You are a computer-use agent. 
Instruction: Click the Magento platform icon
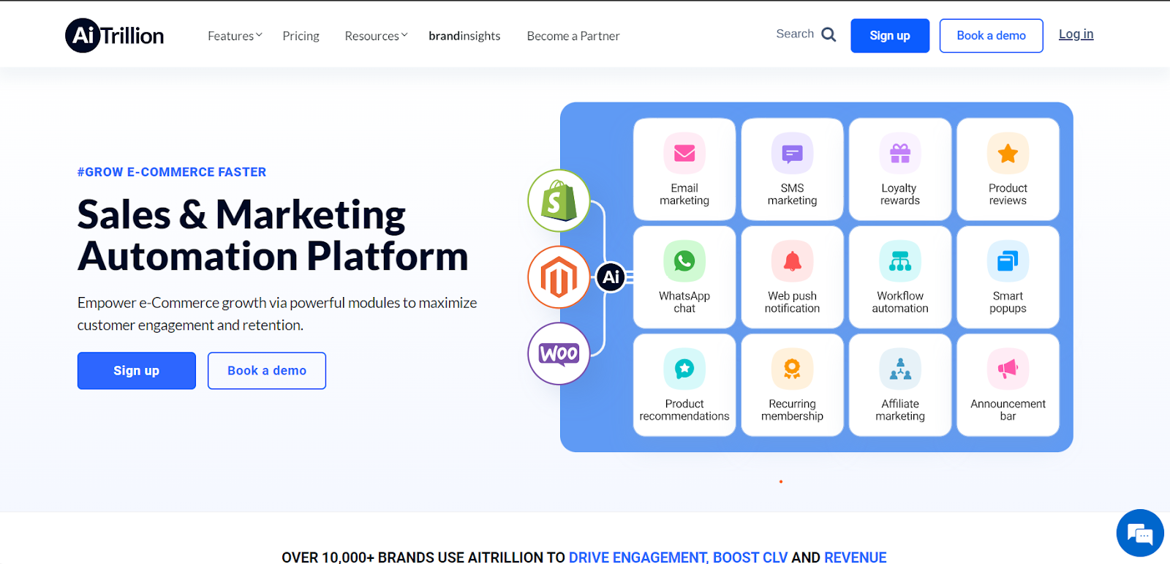point(559,277)
